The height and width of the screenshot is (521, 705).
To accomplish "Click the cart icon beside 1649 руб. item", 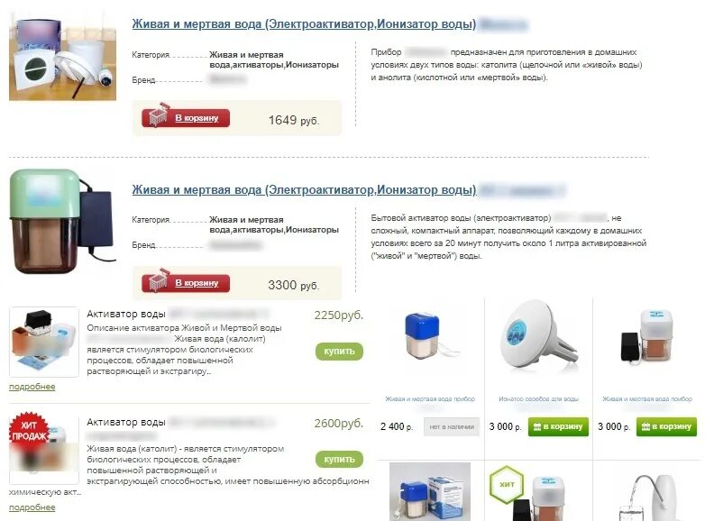I will click(158, 115).
